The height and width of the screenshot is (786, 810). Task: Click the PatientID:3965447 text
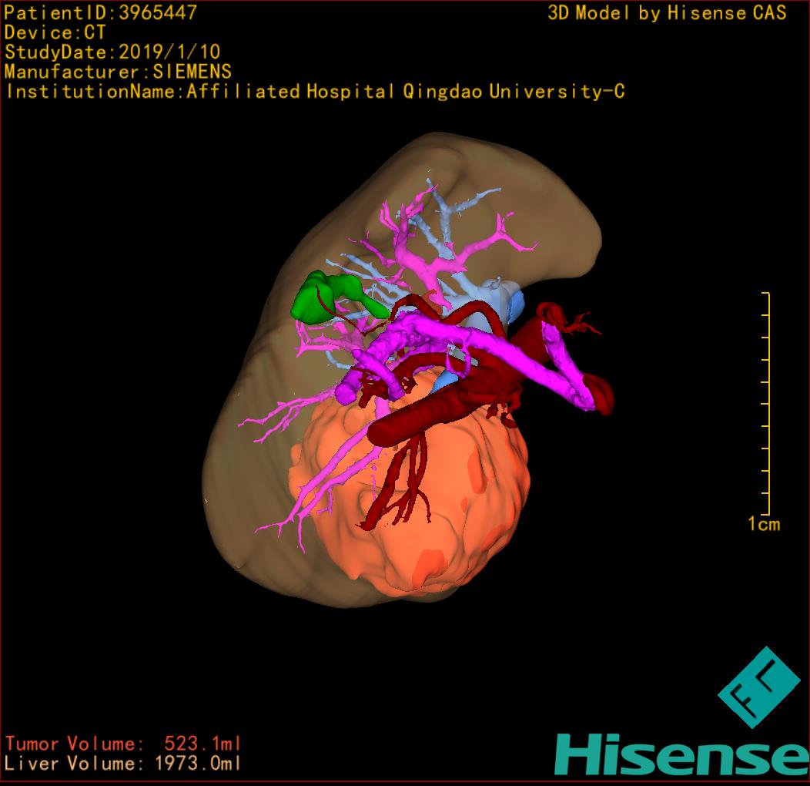[x=100, y=12]
